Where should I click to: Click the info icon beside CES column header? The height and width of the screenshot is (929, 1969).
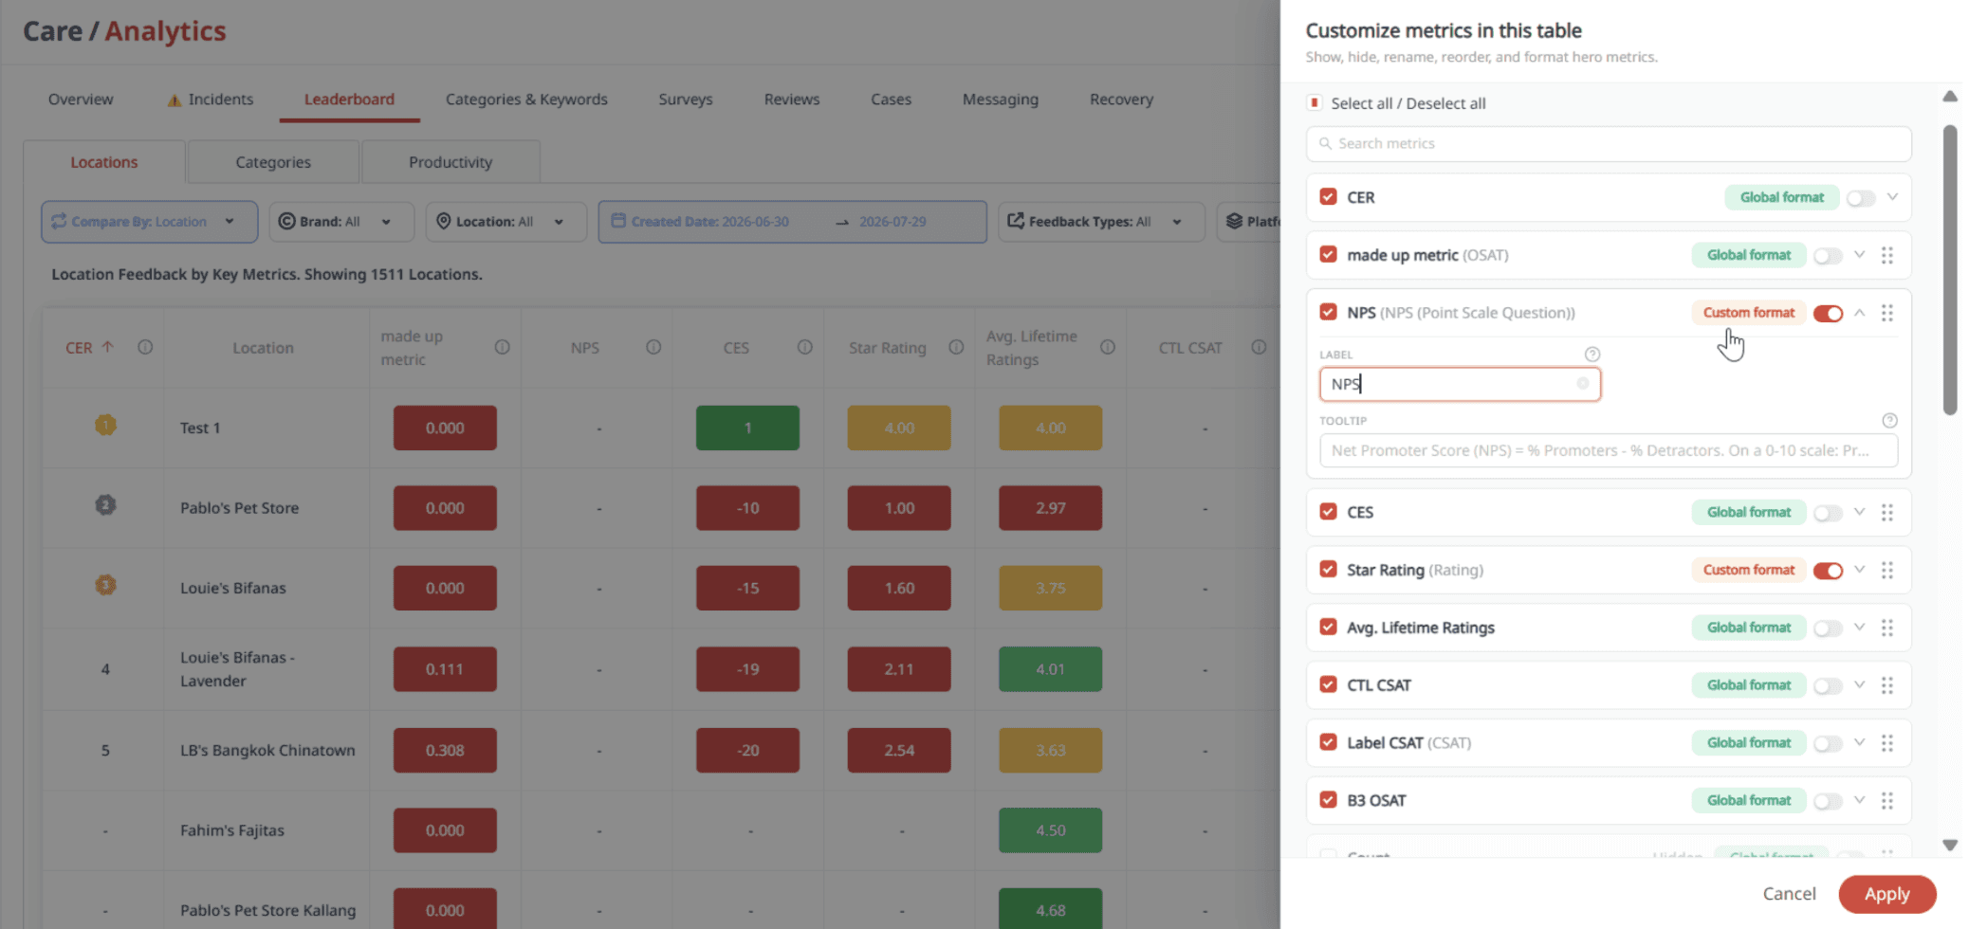tap(805, 347)
